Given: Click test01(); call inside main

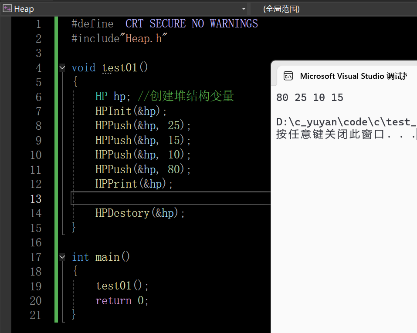Looking at the screenshot, I should 122,286.
